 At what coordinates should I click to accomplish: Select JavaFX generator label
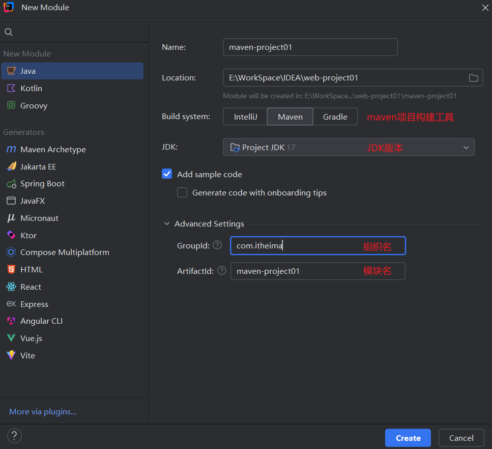click(33, 201)
